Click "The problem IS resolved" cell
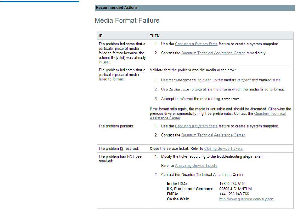 point(119,149)
